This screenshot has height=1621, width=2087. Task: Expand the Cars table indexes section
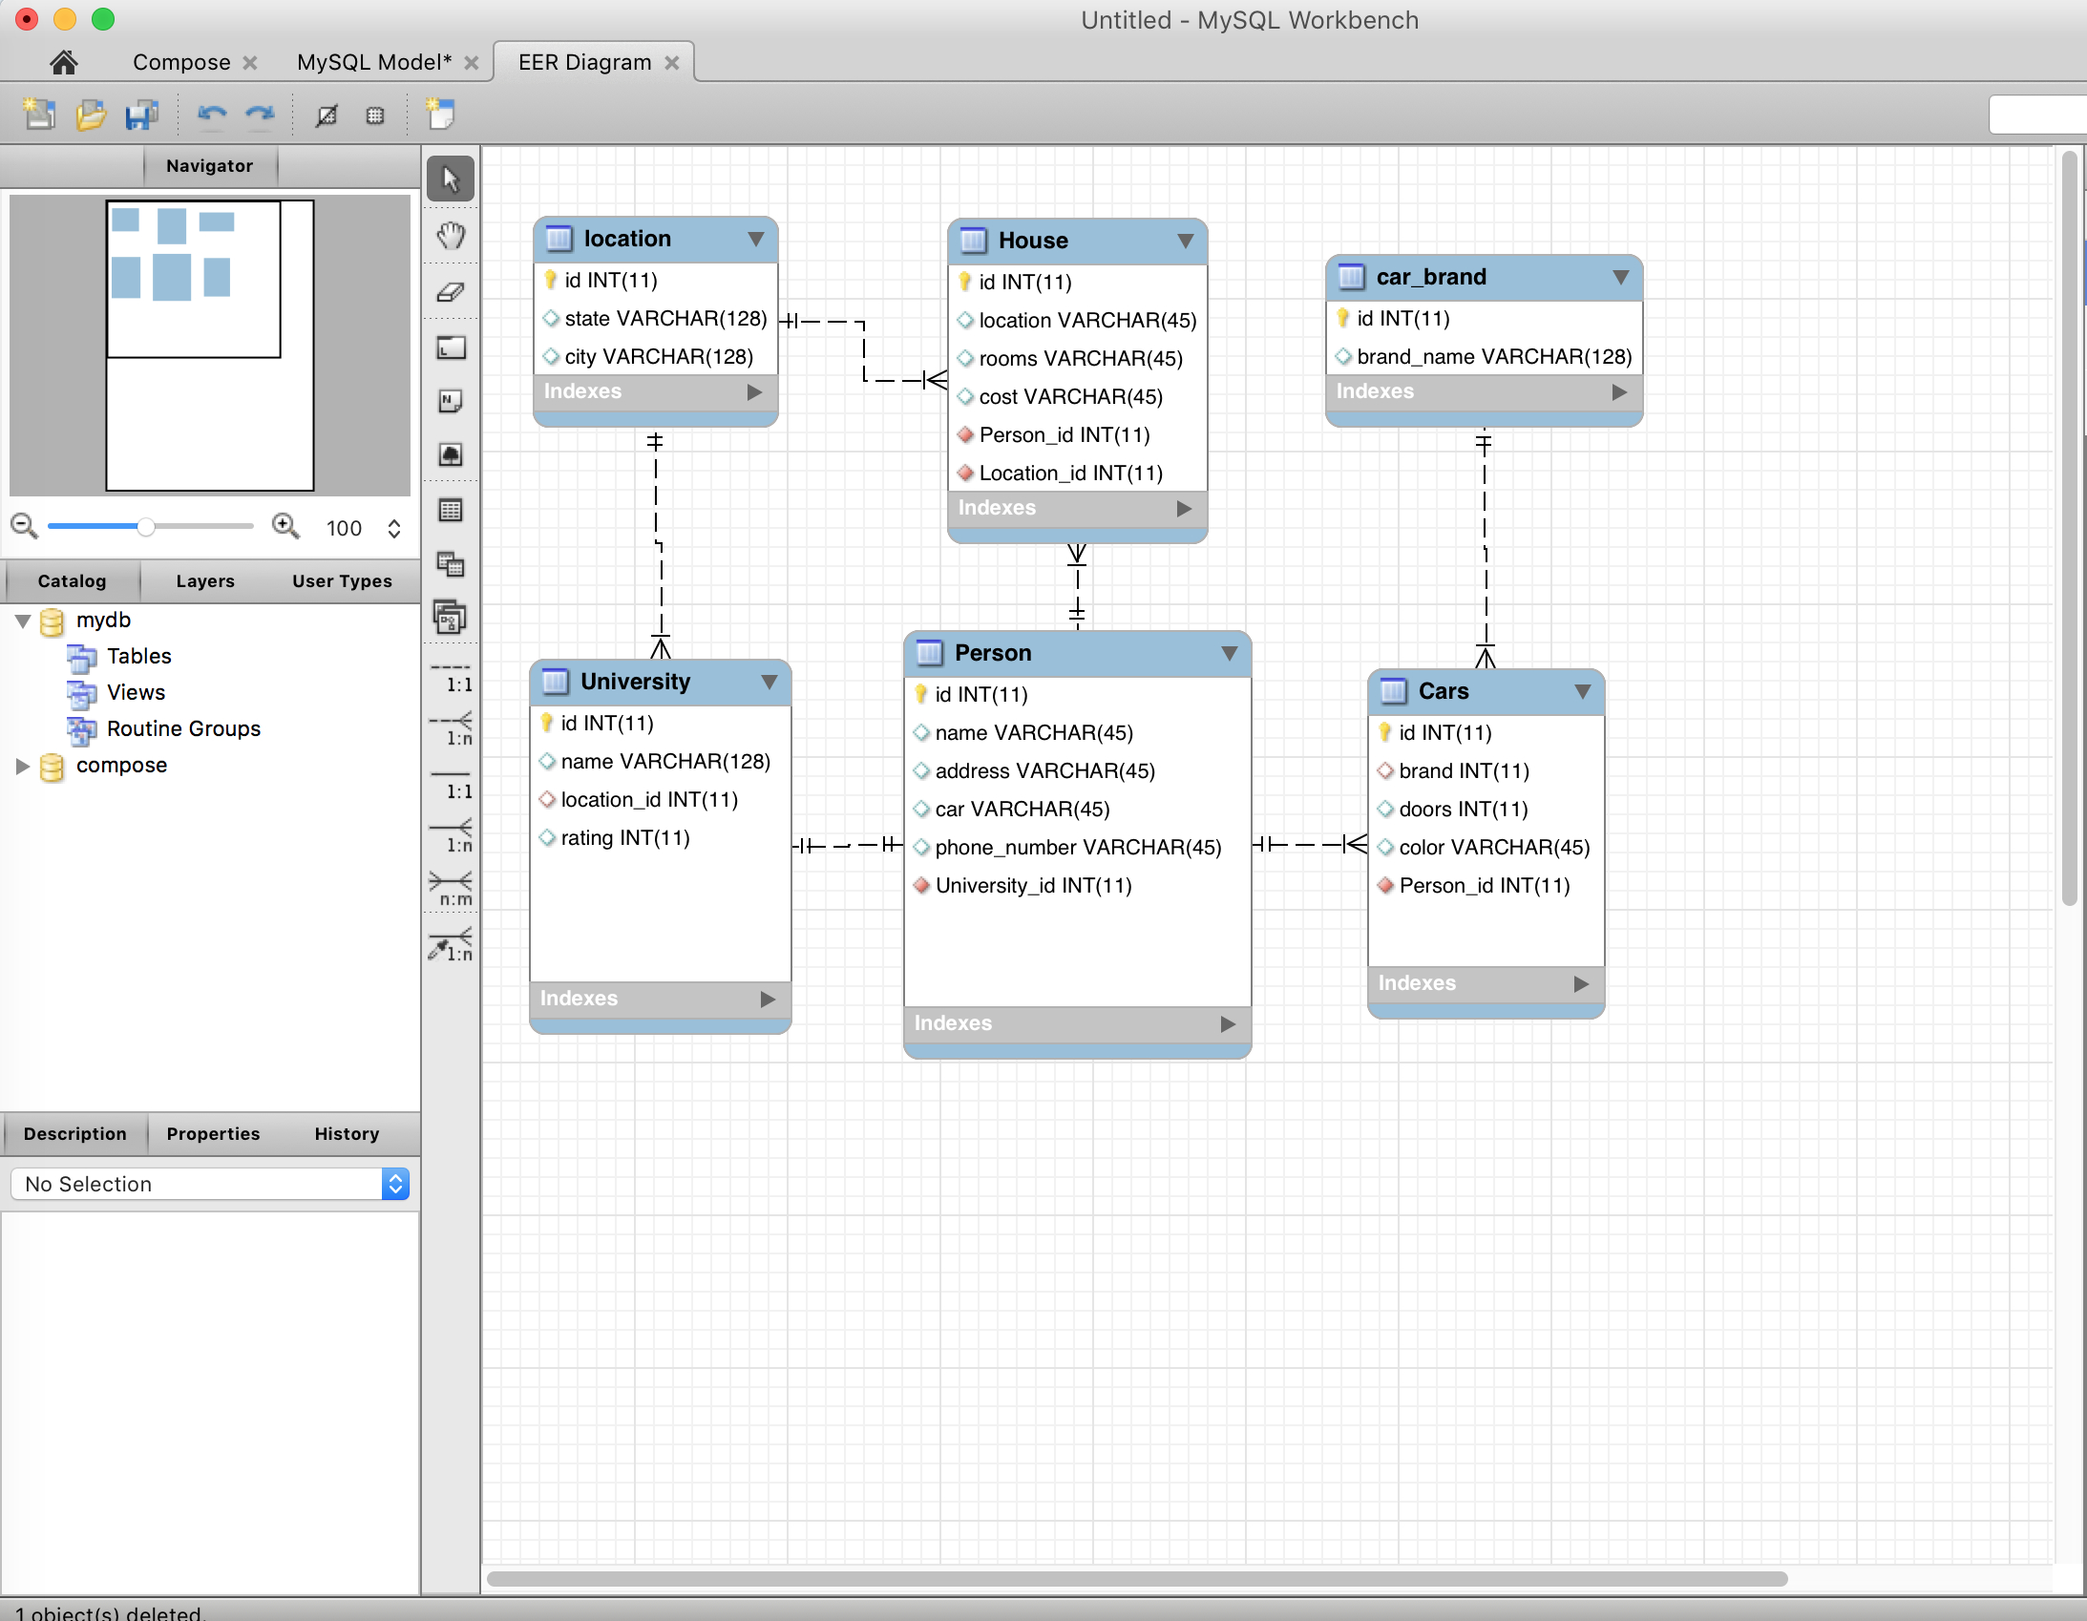point(1573,984)
